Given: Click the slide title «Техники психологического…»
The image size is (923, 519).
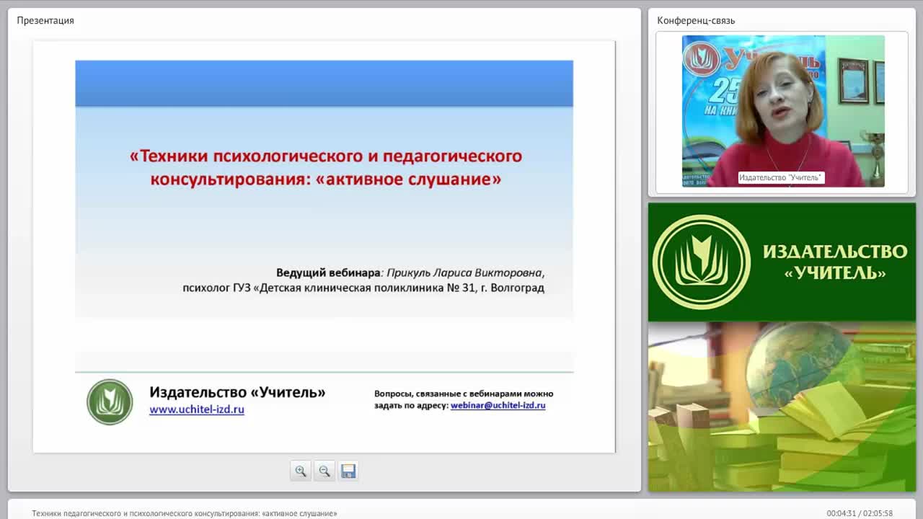Looking at the screenshot, I should pos(326,167).
